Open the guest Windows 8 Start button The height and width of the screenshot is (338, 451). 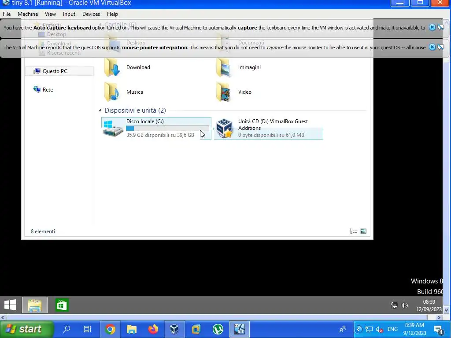[x=10, y=305]
